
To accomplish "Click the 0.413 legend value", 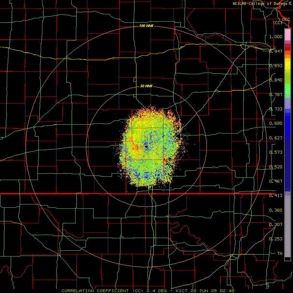I will click(276, 196).
